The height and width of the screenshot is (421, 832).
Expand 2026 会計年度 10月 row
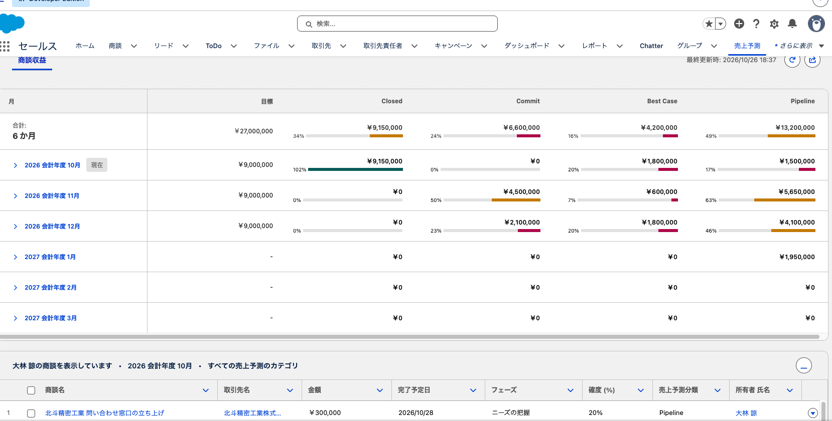click(16, 165)
